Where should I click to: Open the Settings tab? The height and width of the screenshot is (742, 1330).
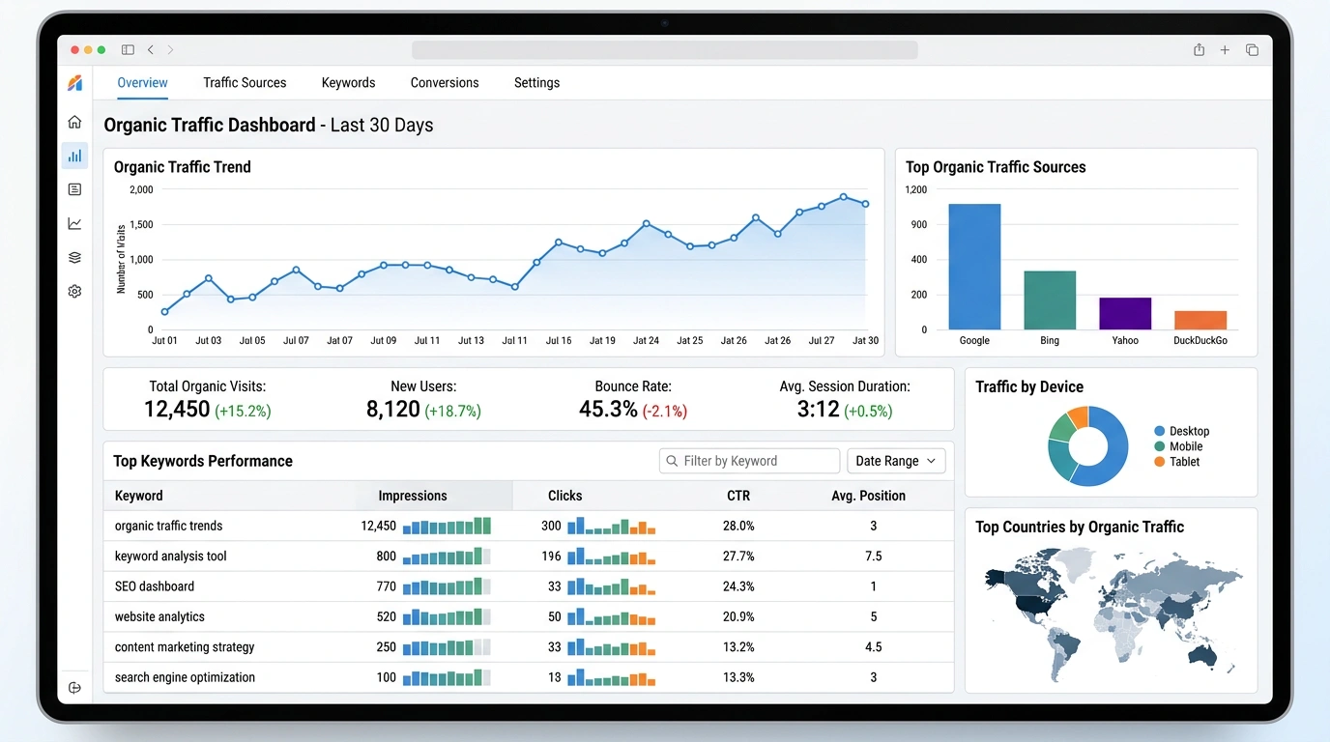tap(536, 82)
